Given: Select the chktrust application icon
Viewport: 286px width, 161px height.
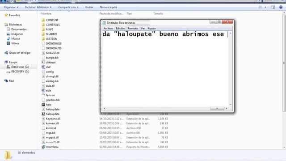Looking at the screenshot, I should (x=43, y=62).
